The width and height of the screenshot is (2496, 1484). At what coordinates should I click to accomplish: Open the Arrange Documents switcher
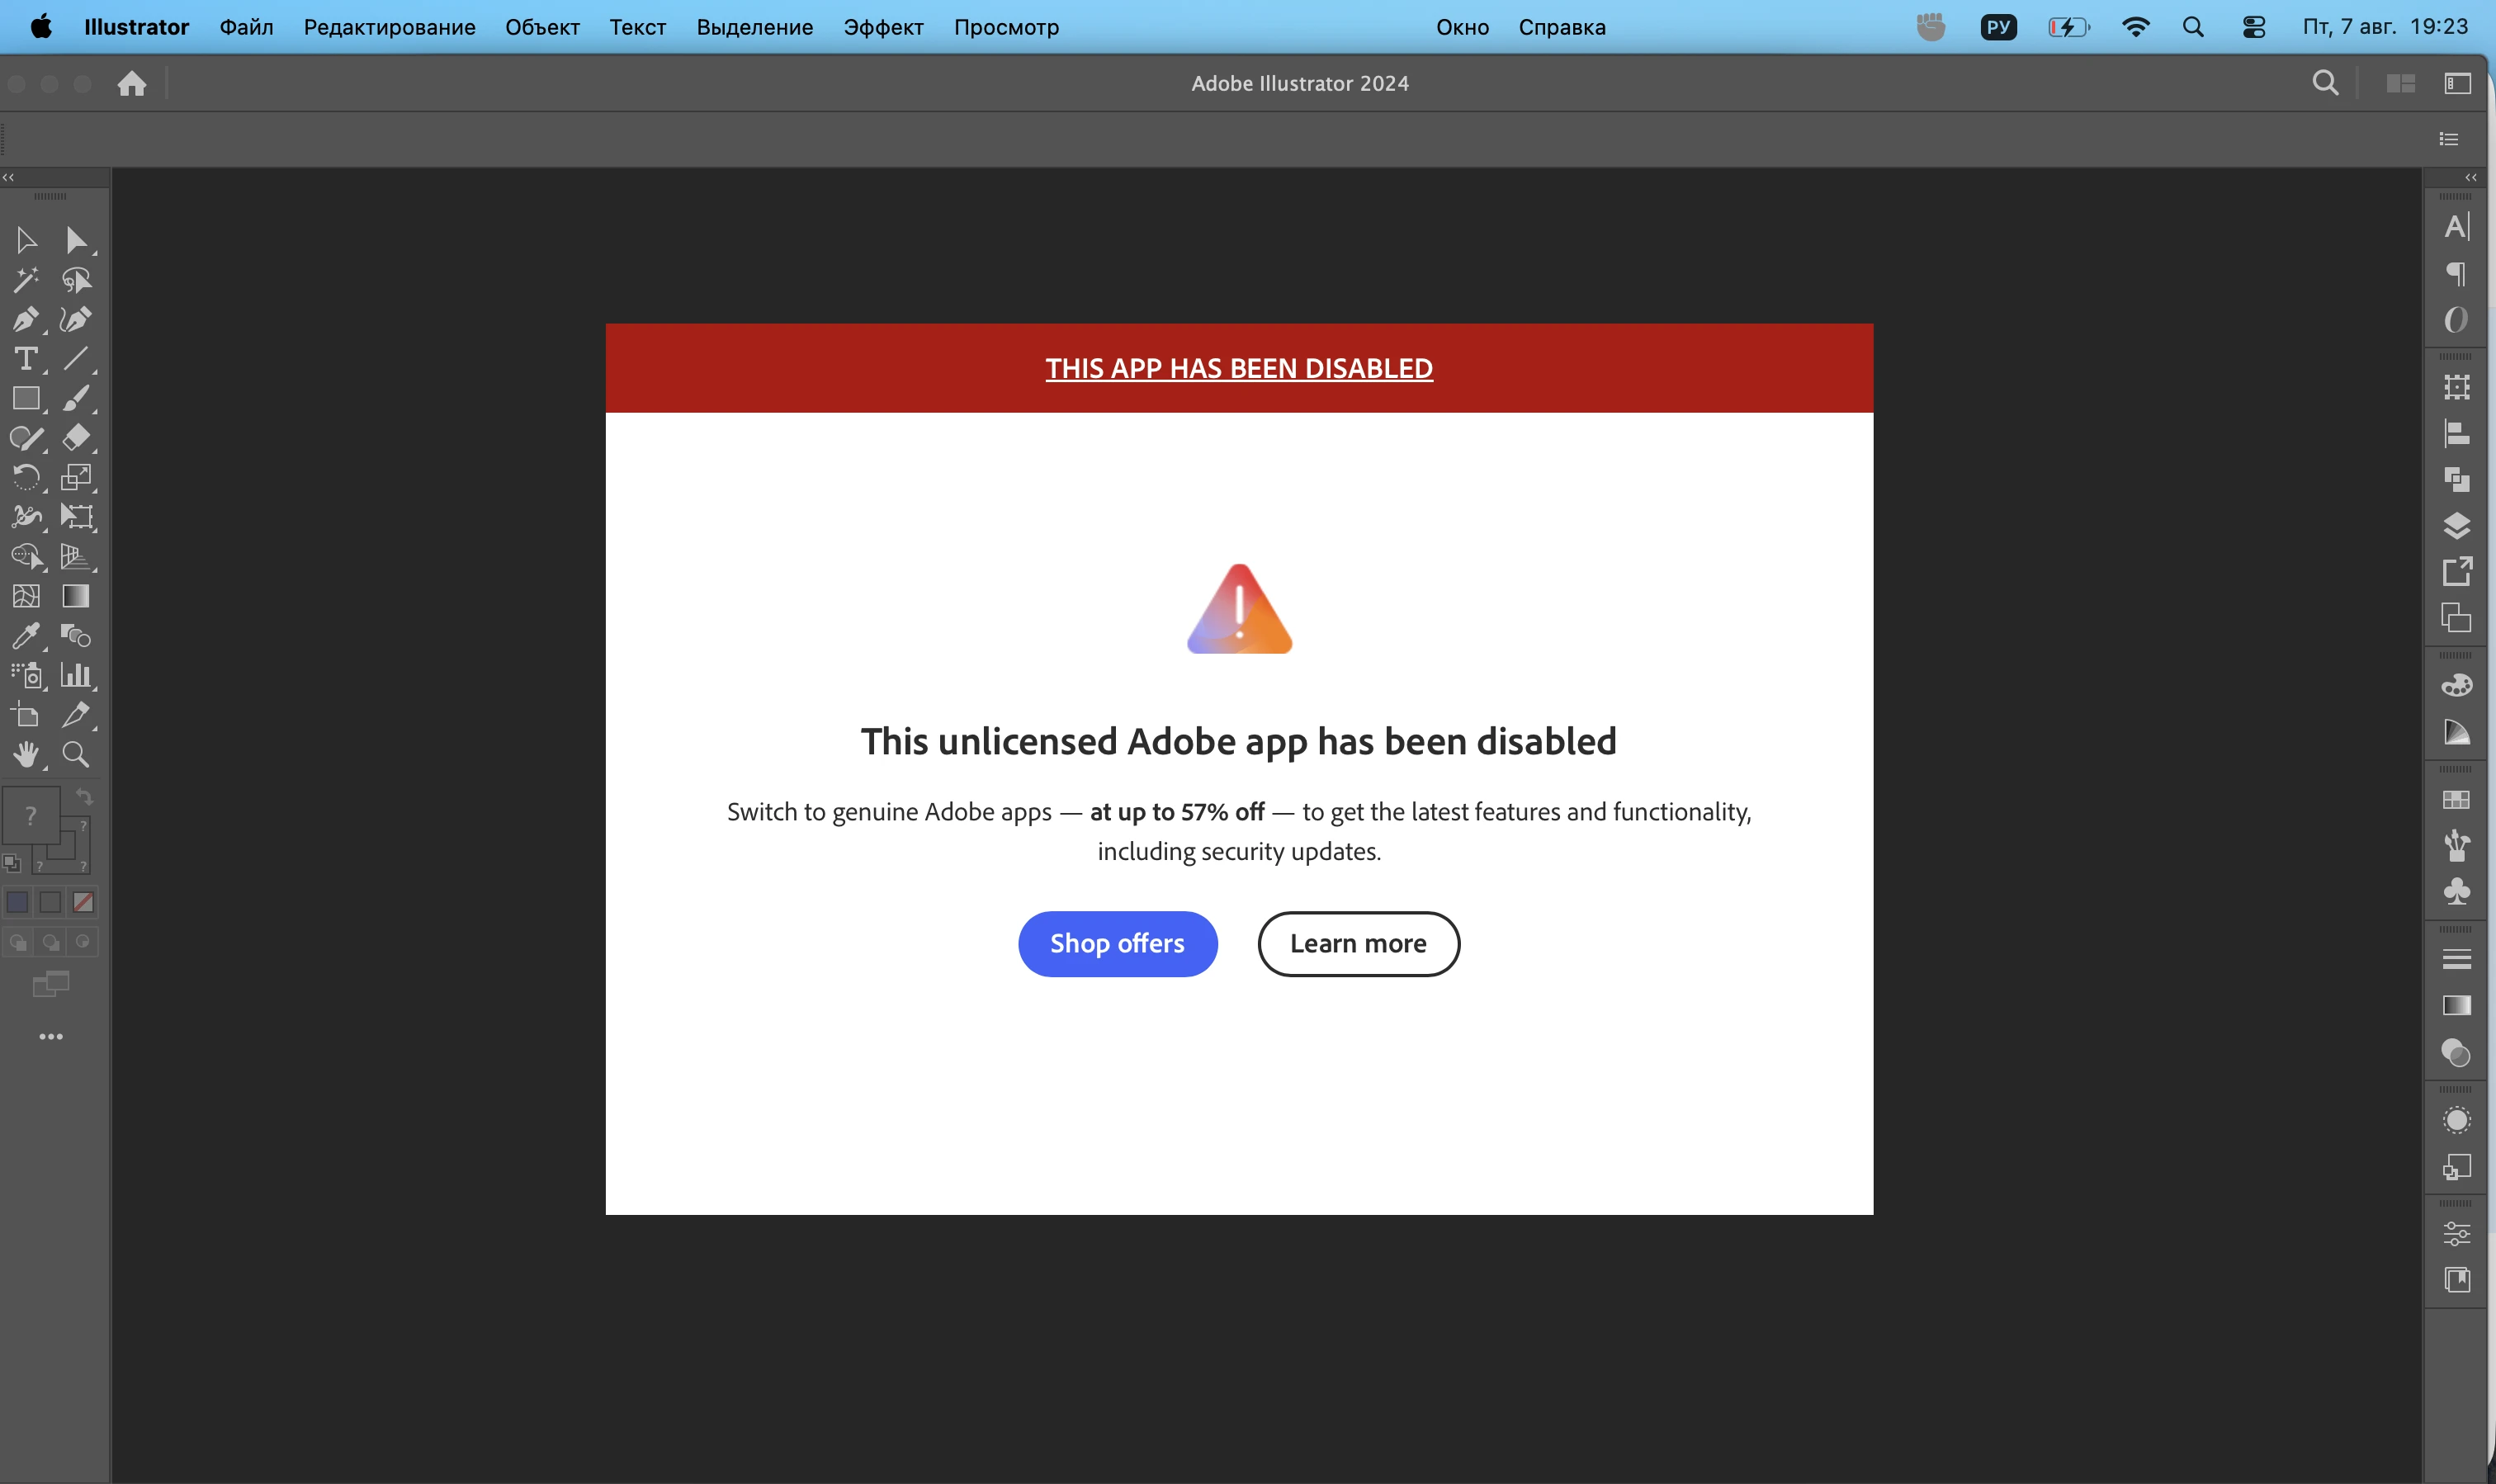(x=2401, y=83)
